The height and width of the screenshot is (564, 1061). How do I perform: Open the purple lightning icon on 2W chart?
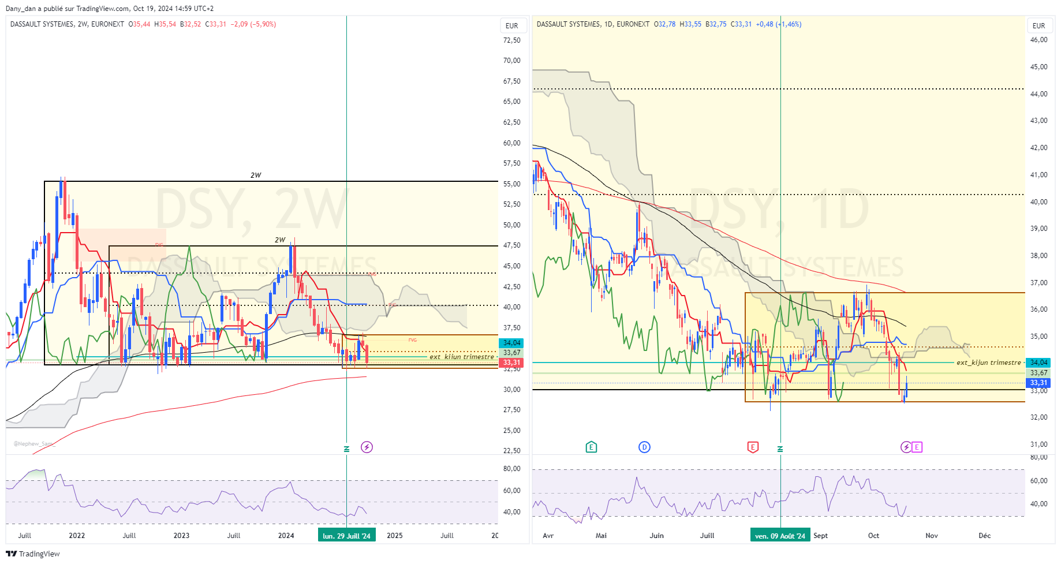pyautogui.click(x=367, y=447)
